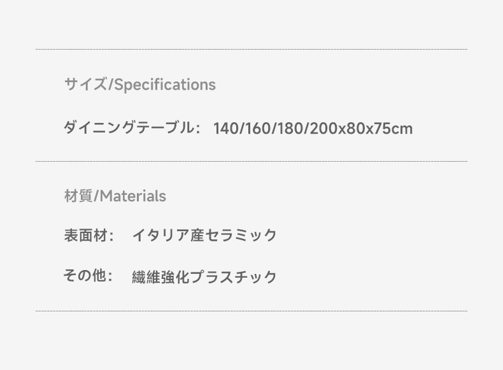503x370 pixels.
Task: Click the 繊維強化 characters in the other material
Action: [160, 277]
